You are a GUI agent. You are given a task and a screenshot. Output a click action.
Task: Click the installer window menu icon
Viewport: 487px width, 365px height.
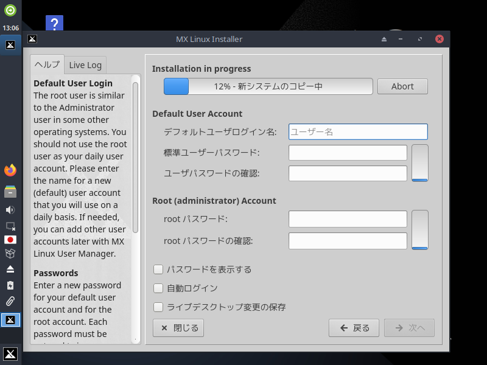tap(32, 39)
